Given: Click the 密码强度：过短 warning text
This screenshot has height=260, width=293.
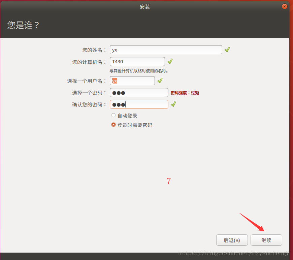Looking at the screenshot, I should coord(185,93).
